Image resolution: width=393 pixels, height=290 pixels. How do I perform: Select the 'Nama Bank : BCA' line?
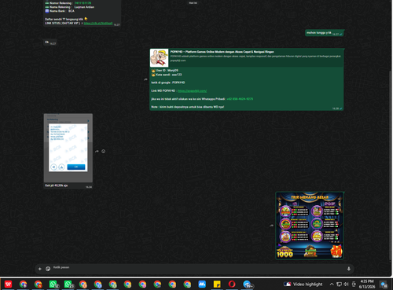click(x=60, y=11)
